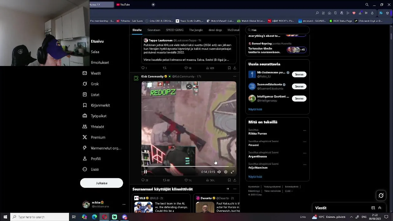Open Premium in the sidebar

(x=94, y=138)
